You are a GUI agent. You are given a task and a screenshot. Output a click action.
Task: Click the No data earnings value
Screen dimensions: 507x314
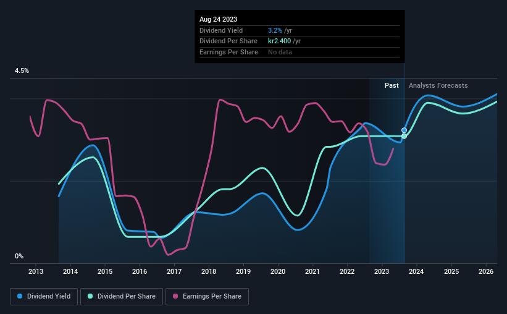click(280, 52)
